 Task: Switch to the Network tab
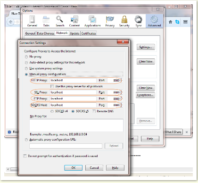coord(62,33)
